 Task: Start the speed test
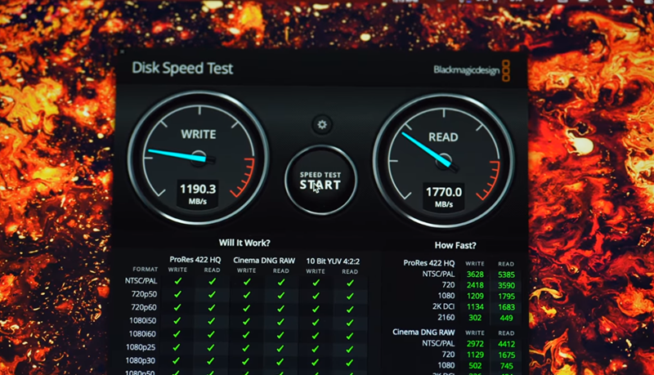click(x=320, y=180)
